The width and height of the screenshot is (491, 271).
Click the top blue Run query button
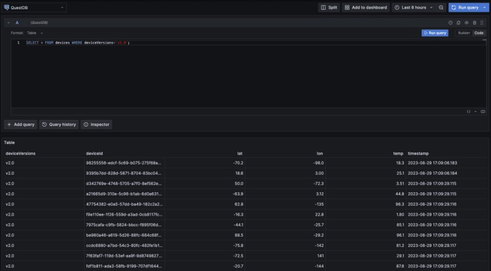465,7
